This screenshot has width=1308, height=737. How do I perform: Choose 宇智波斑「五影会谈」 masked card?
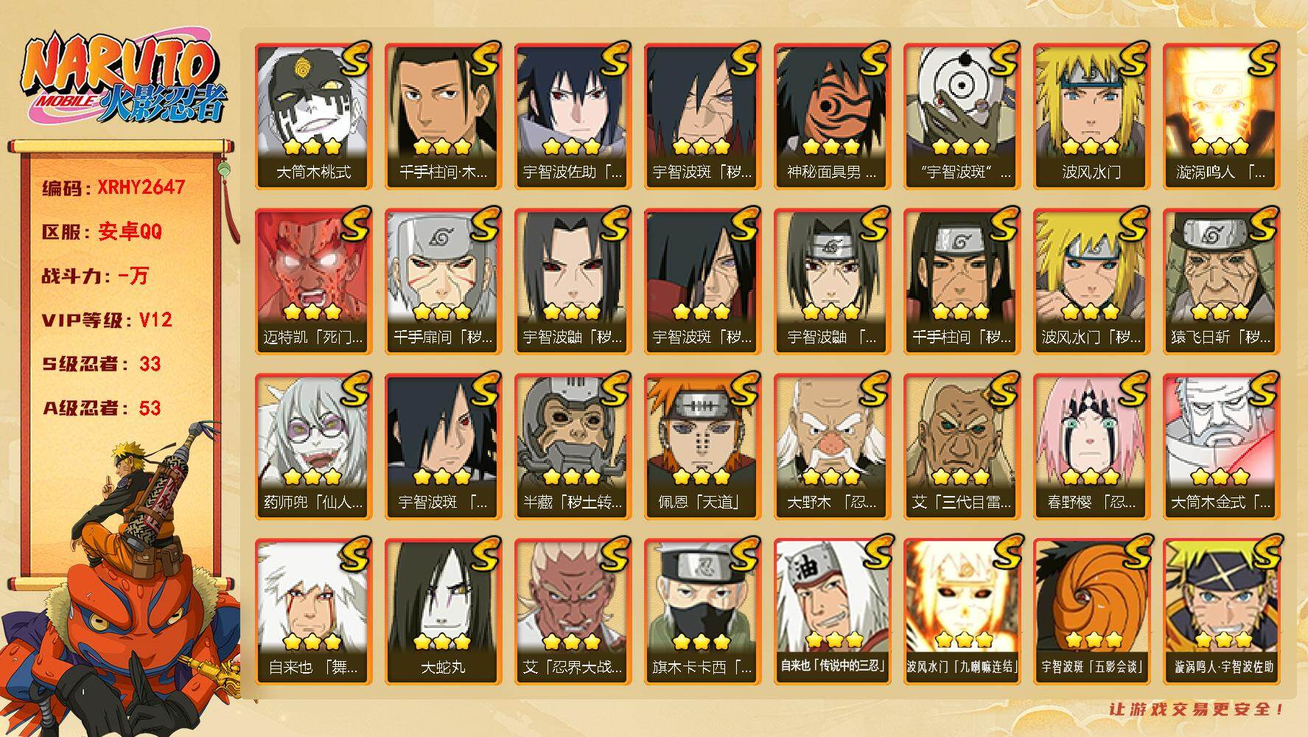pyautogui.click(x=1091, y=612)
